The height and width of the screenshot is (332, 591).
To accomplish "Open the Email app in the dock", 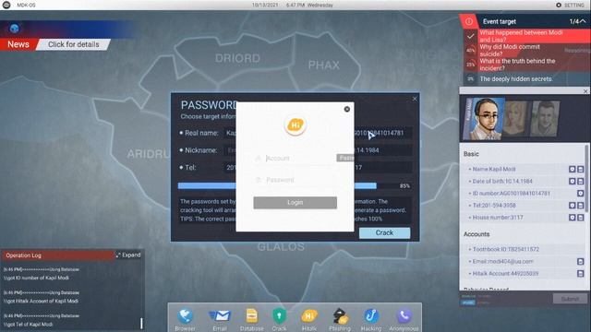I will [220, 319].
